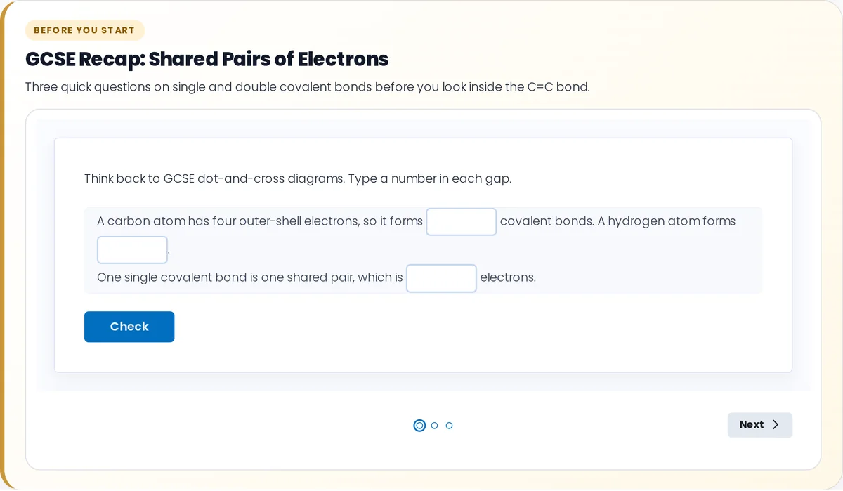The image size is (843, 491).
Task: Click the 'C=C bond' text in the subtitle
Action: [558, 88]
